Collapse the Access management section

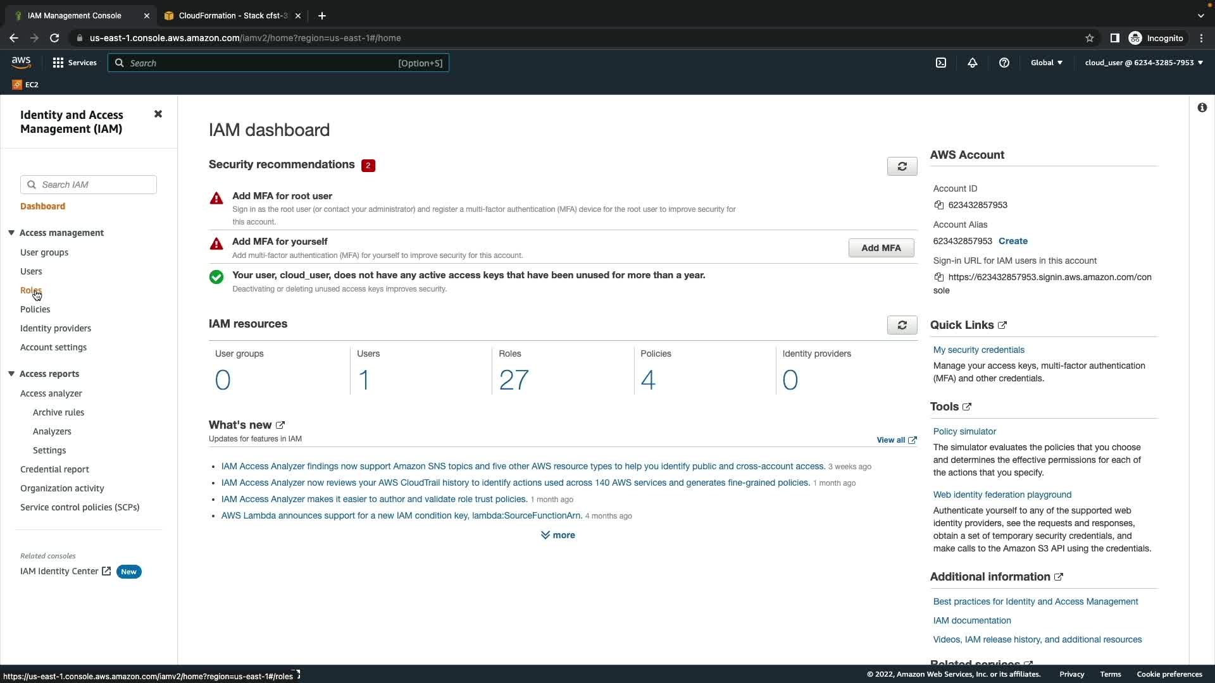pos(11,233)
